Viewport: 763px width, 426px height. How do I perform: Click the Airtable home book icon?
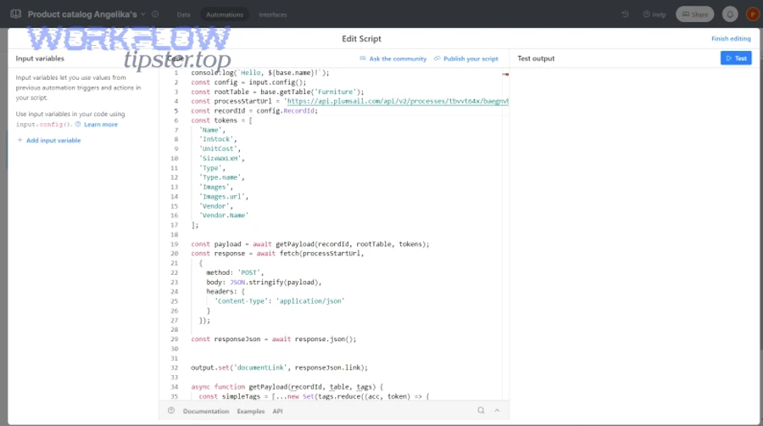[x=15, y=14]
